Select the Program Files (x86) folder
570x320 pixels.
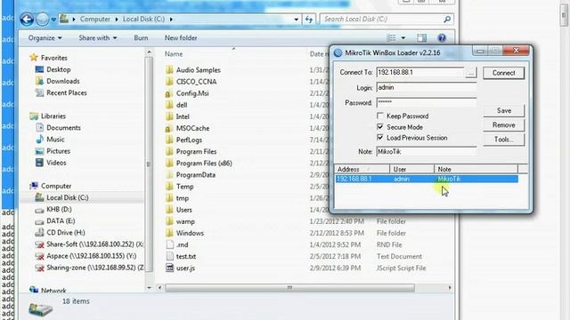204,163
